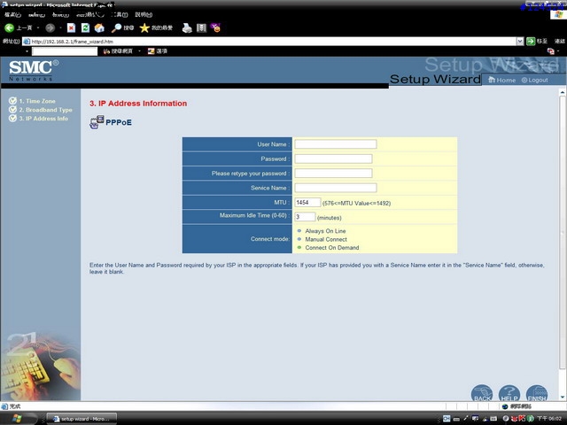Refresh the page using the green refresh icon
Viewport: 567px width, 425px height.
click(x=85, y=27)
